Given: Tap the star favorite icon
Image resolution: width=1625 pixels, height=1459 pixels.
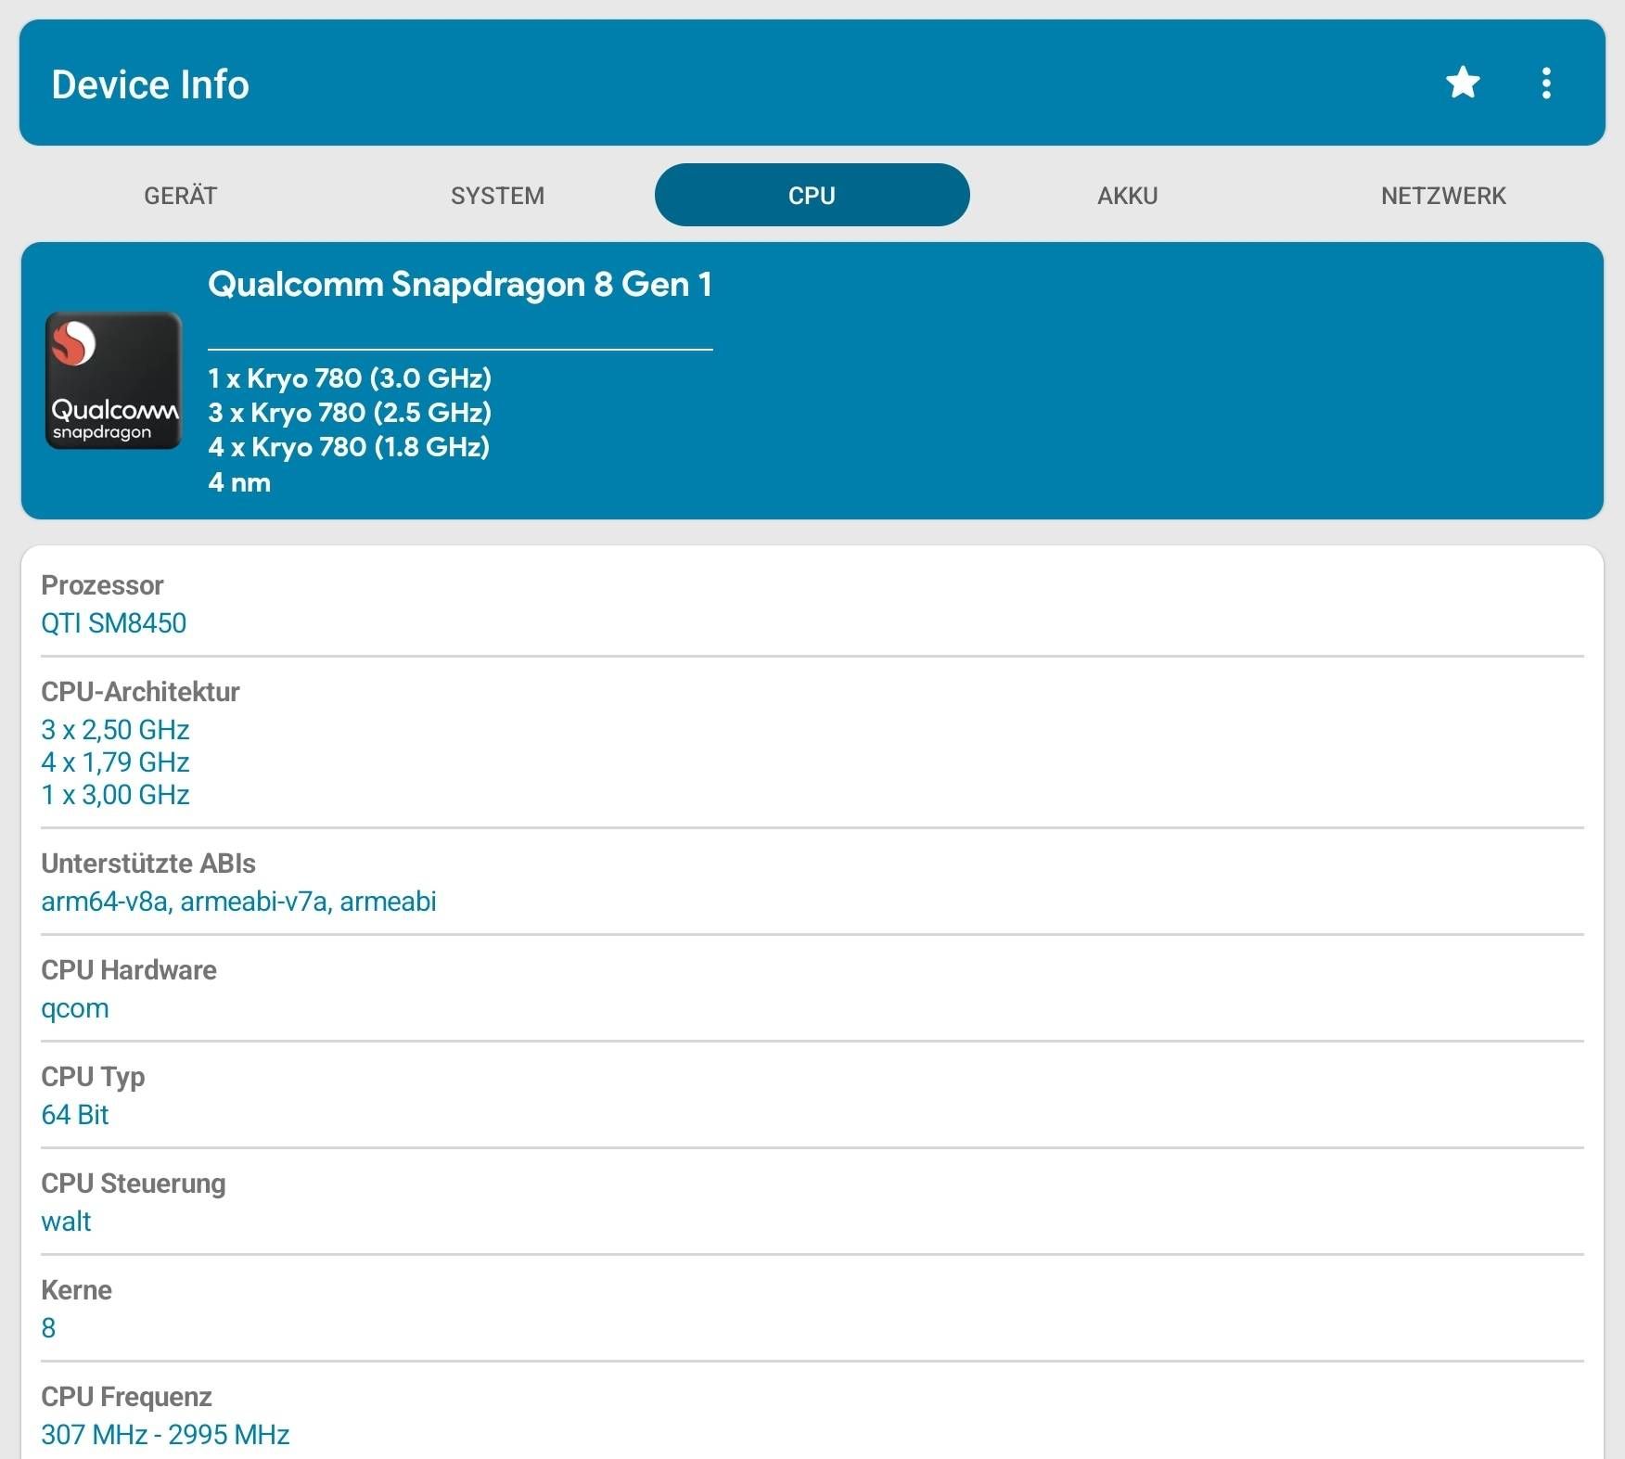Looking at the screenshot, I should coord(1463,83).
